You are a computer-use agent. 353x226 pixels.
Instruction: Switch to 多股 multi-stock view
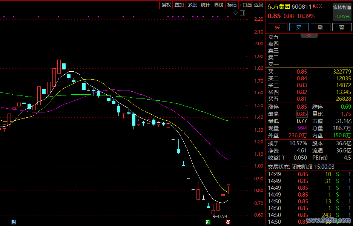tap(192, 5)
